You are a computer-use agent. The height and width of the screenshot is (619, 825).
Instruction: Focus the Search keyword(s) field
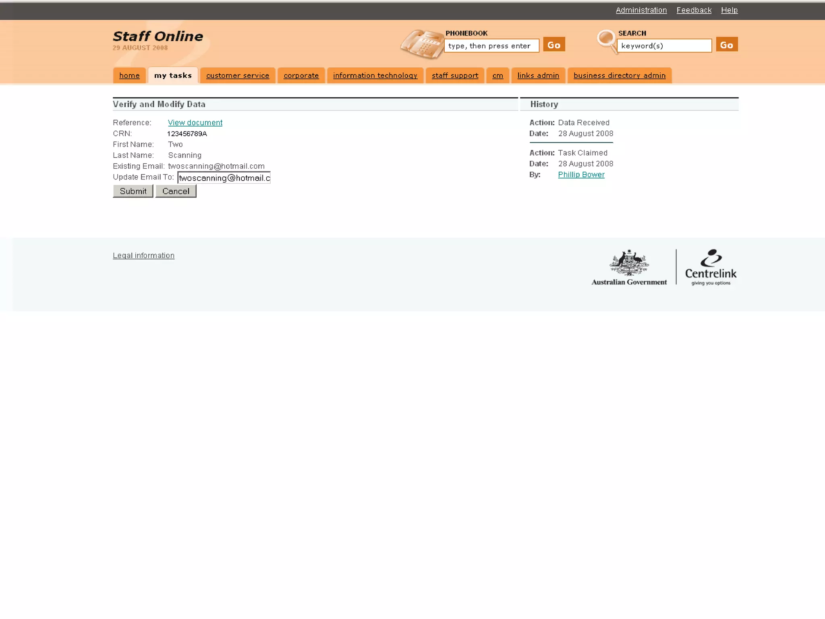664,46
